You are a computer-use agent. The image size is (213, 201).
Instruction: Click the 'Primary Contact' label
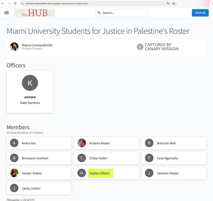point(32,49)
